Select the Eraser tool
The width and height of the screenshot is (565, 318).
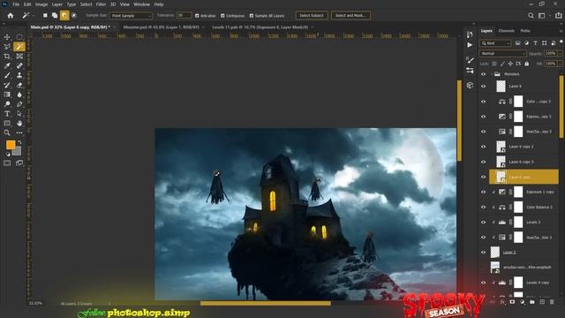19,85
